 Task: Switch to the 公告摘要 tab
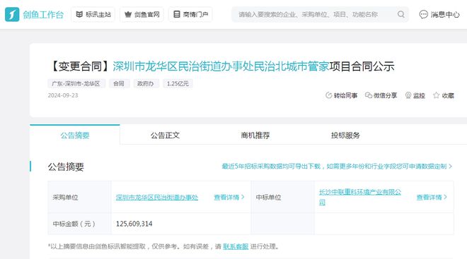coord(75,135)
